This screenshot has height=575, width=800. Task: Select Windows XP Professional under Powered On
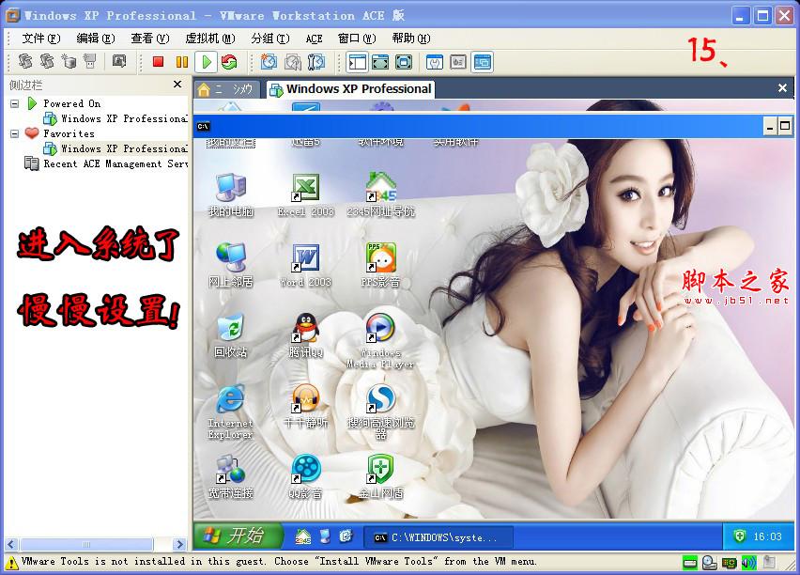115,118
